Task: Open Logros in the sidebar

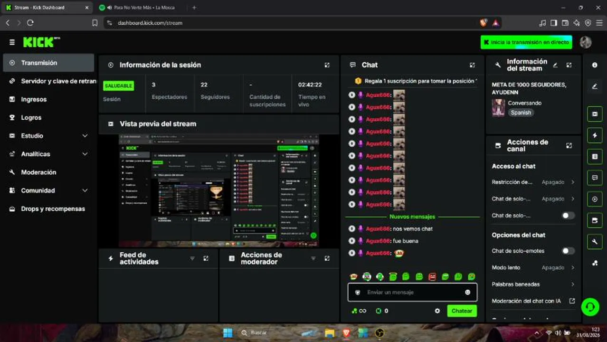Action: click(48, 117)
